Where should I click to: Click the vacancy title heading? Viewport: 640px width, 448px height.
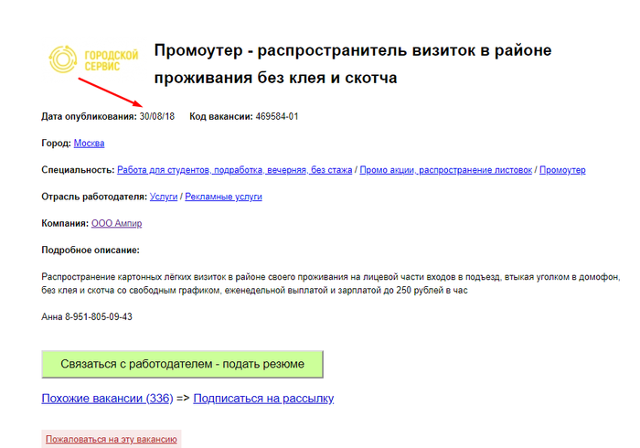click(352, 64)
